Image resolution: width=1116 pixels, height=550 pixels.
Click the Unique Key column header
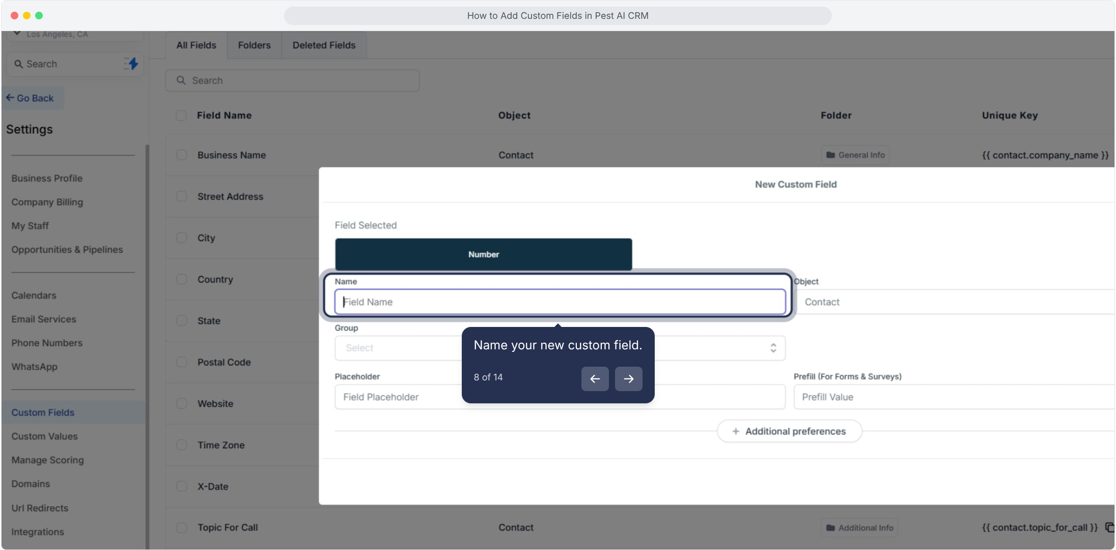1010,116
